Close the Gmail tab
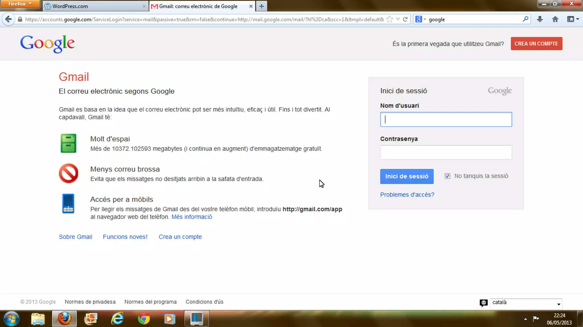The image size is (583, 327). tap(251, 6)
